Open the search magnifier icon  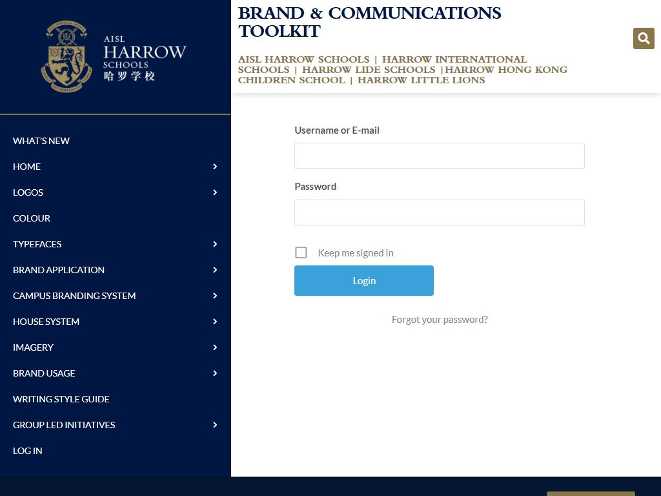coord(644,38)
